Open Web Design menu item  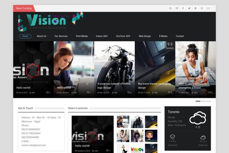click(x=145, y=36)
